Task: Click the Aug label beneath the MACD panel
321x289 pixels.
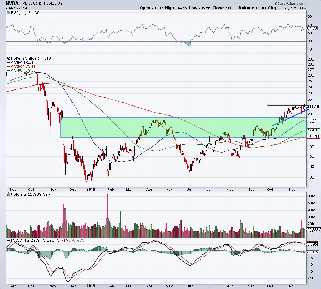Action: (x=230, y=286)
